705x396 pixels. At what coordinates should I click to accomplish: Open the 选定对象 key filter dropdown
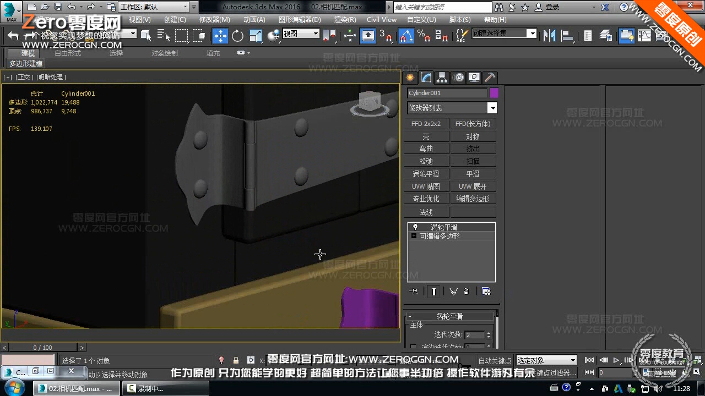click(x=546, y=360)
